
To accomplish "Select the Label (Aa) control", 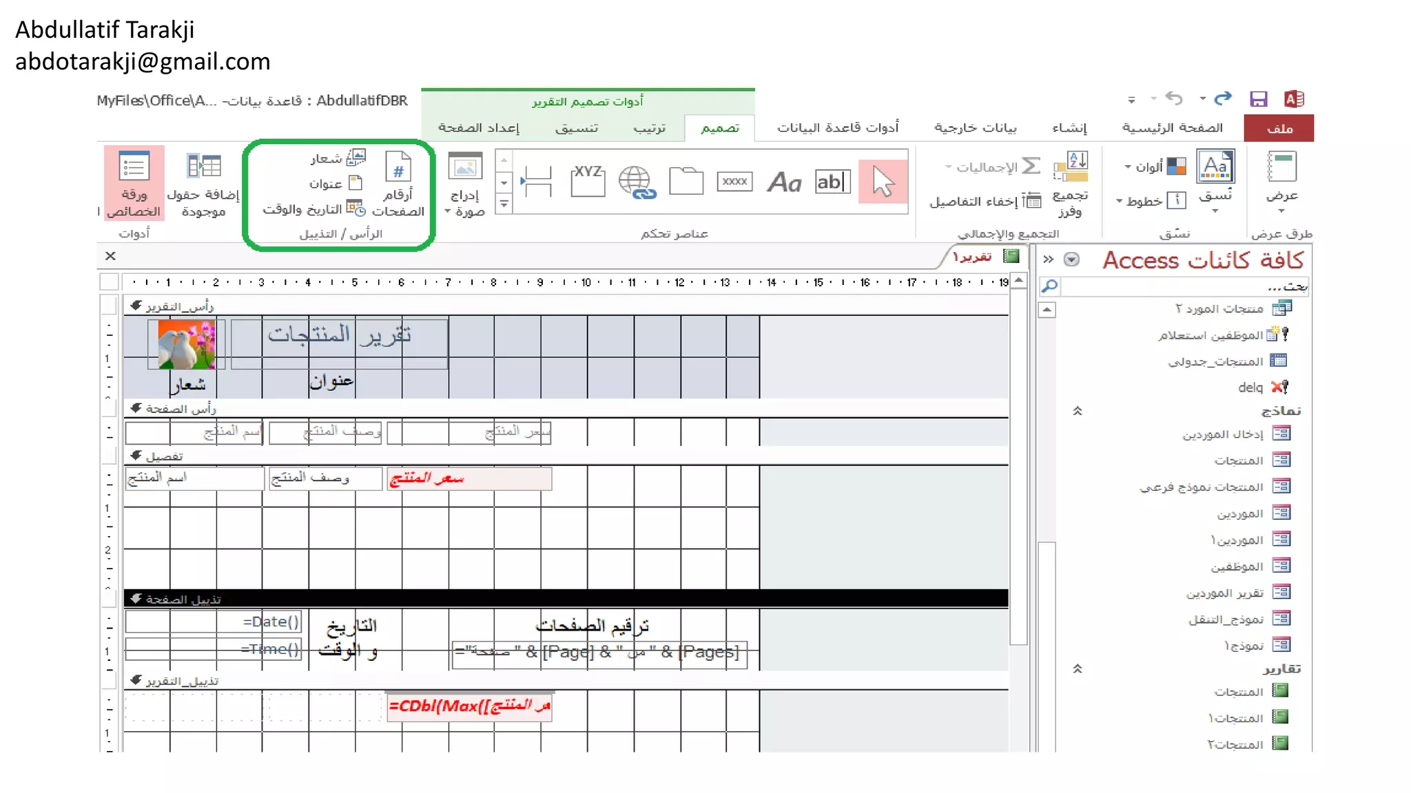I will pos(784,182).
